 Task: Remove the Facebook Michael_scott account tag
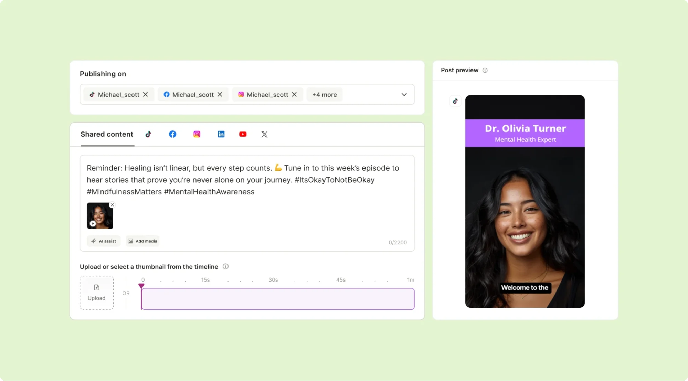220,94
